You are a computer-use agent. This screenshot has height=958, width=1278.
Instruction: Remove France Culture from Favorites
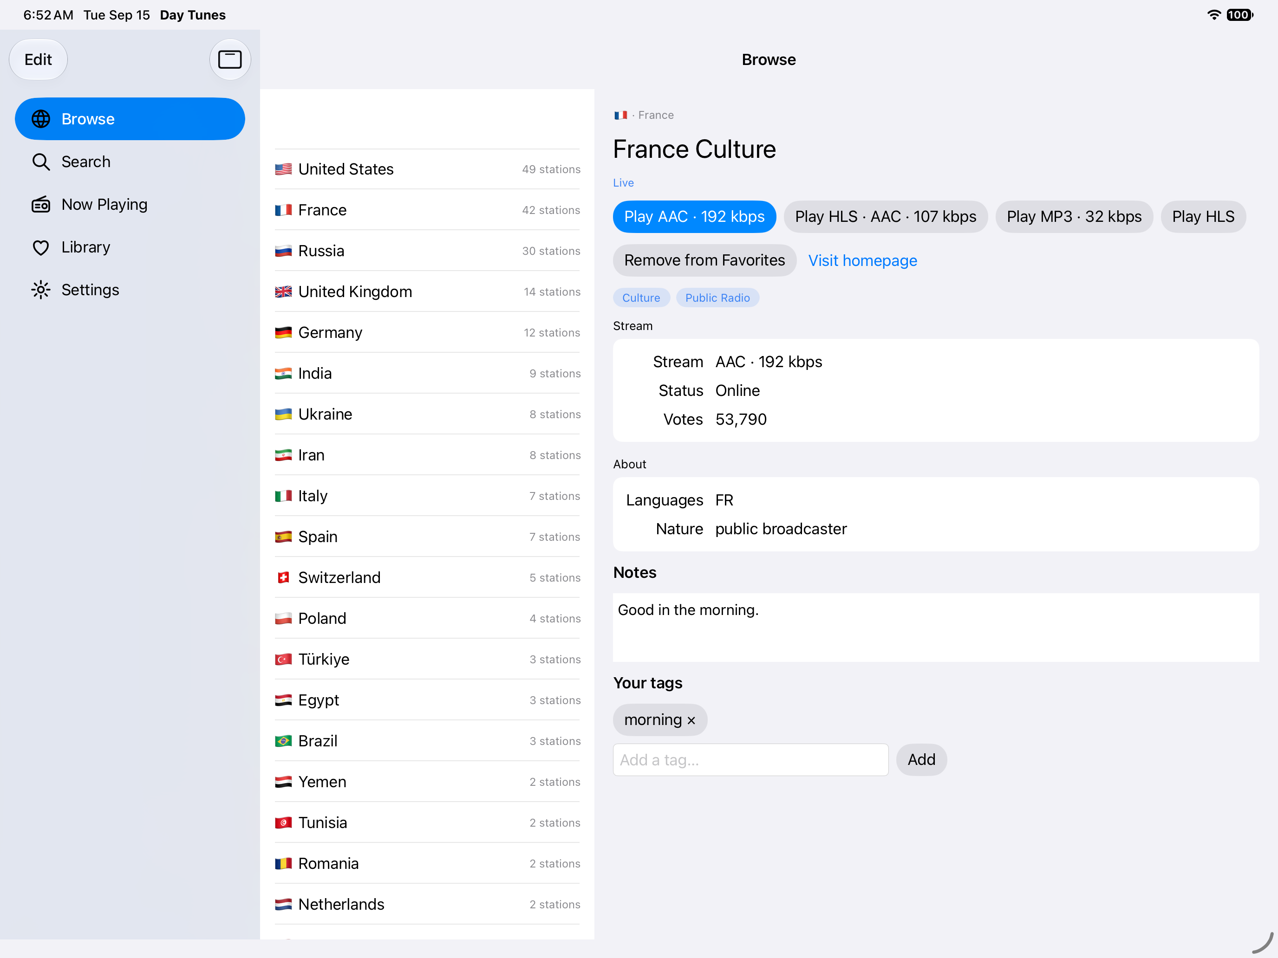[704, 260]
